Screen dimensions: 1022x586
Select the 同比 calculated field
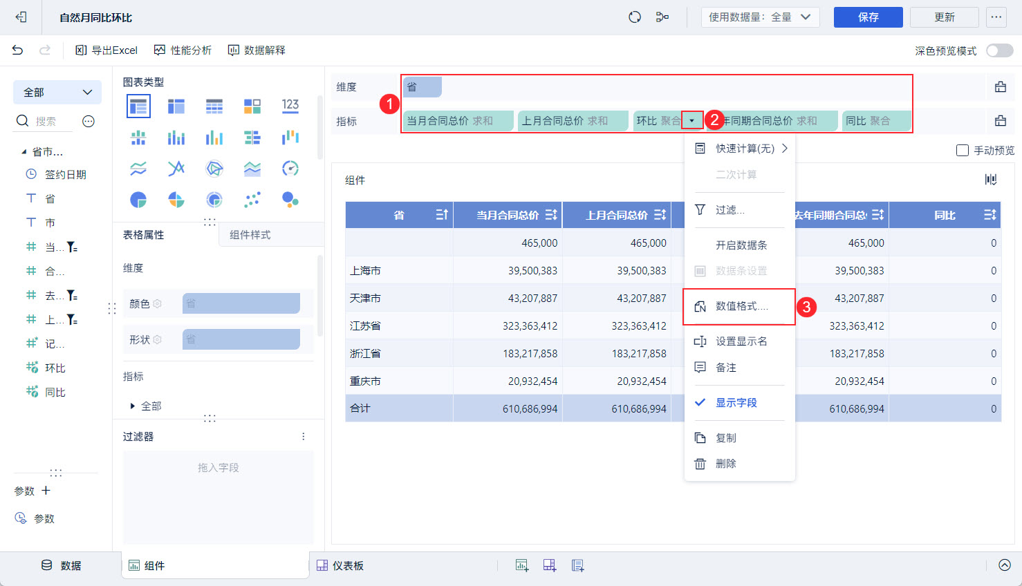coord(46,393)
